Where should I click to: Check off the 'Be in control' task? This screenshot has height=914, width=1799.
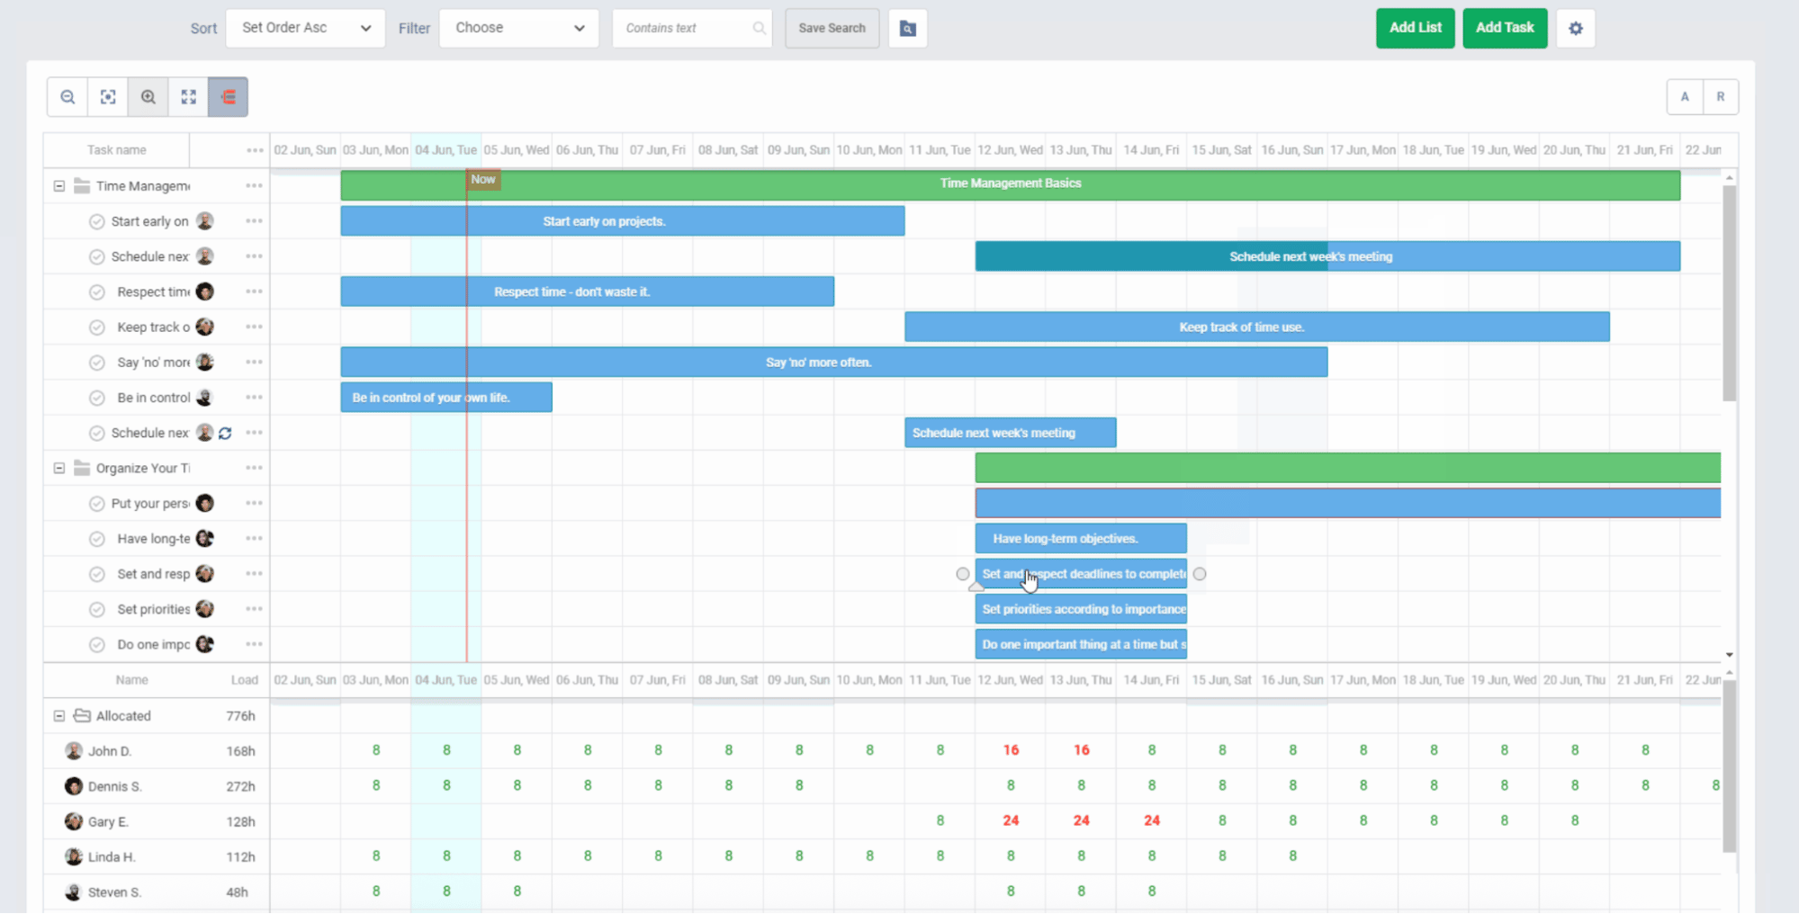[x=96, y=397]
